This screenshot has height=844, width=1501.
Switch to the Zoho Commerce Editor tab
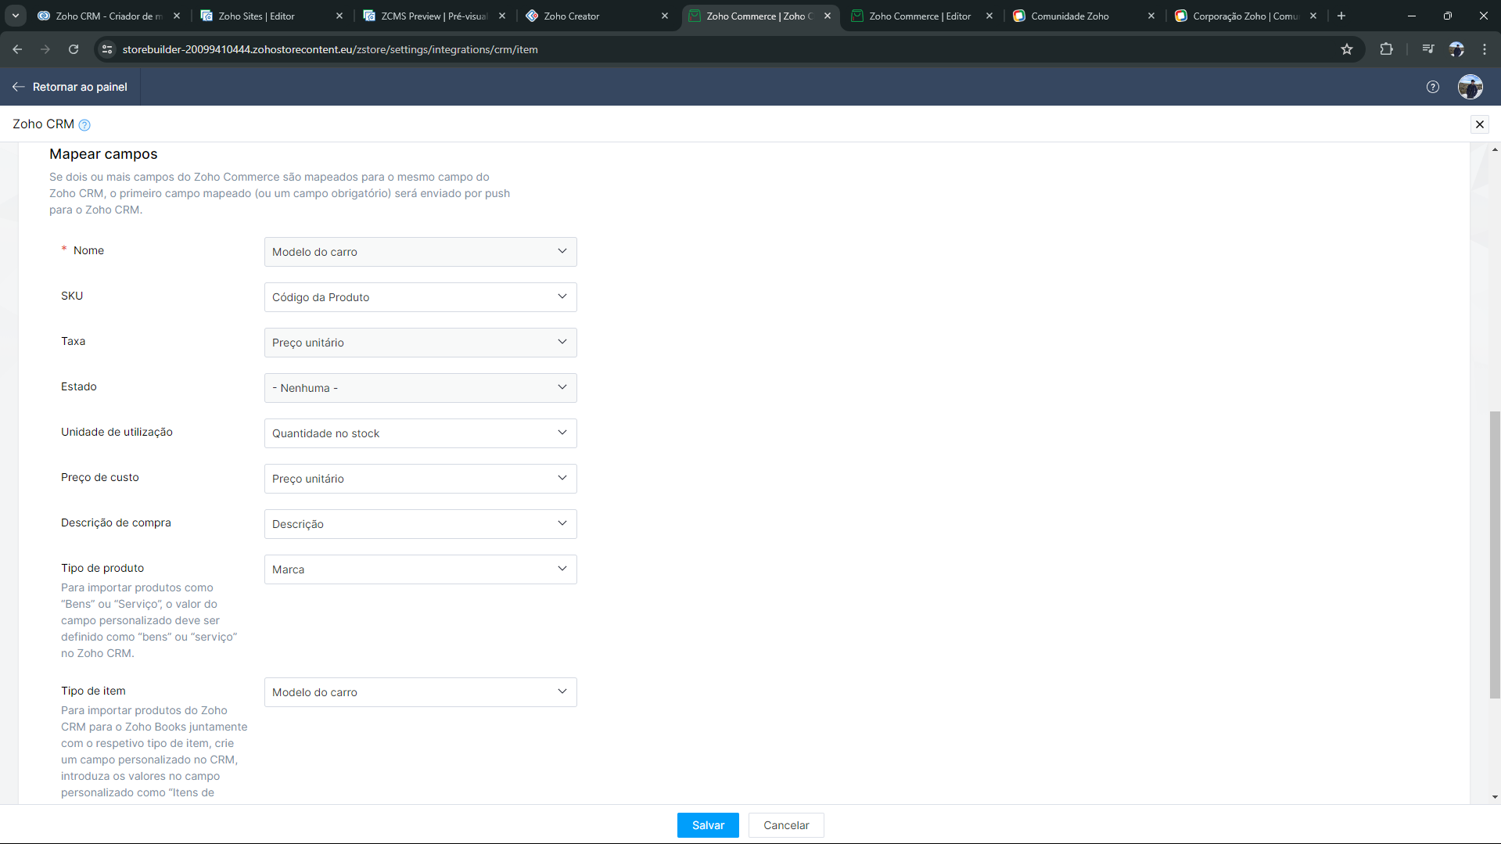[x=921, y=16]
